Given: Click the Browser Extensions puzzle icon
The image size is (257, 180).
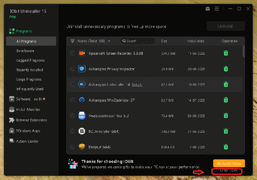Looking at the screenshot, I should [x=12, y=120].
